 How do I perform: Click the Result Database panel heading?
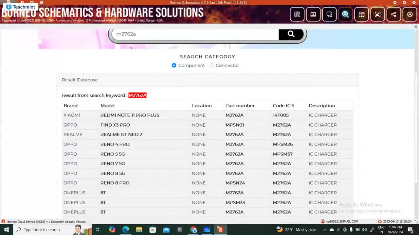[x=80, y=80]
